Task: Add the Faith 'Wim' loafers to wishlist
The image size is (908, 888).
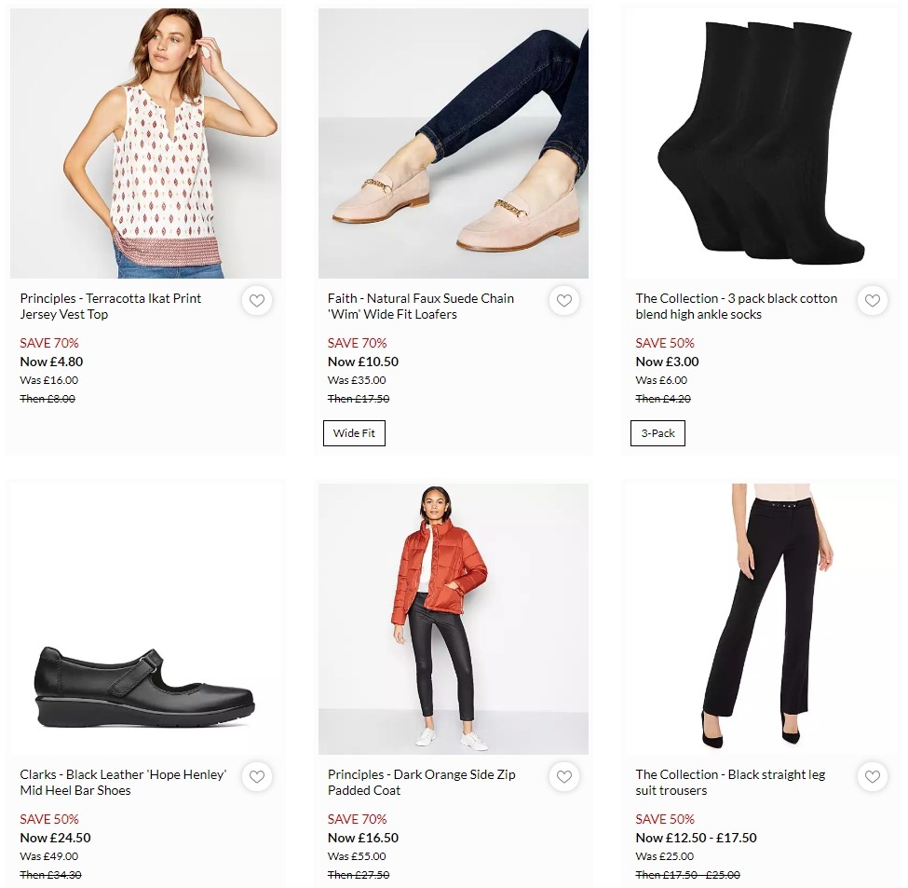Action: 564,301
